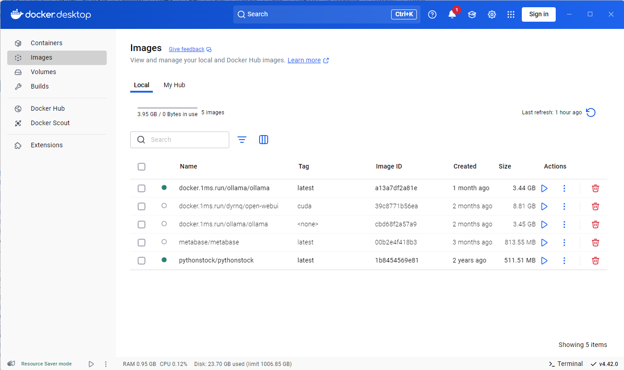Viewport: 624px width, 370px height.
Task: Open more actions for open-webui image
Action: click(564, 206)
